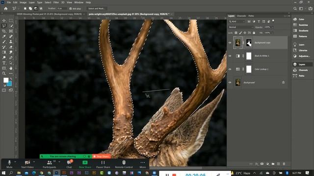Open the tool preset picker arrow
This screenshot has height=176, width=314.
pos(19,9)
